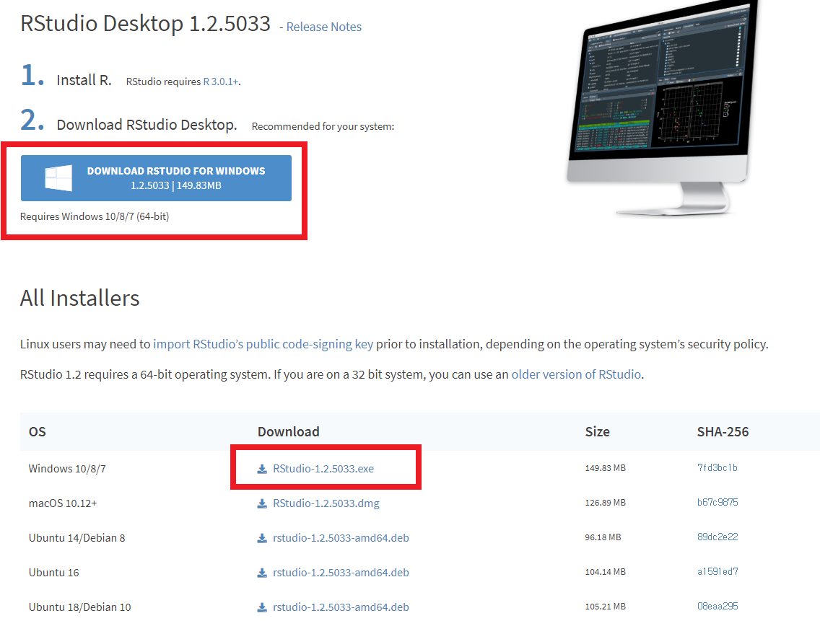The width and height of the screenshot is (820, 621).
Task: Click download icon beside RStudio-1.2.5033.exe
Action: click(262, 469)
